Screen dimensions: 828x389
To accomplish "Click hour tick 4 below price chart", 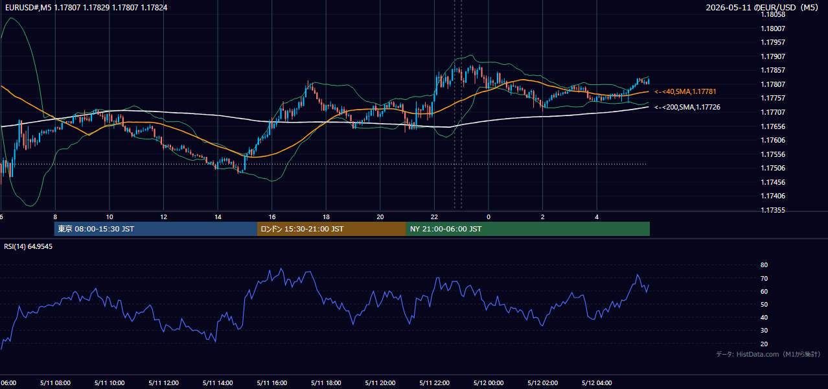I will tap(597, 217).
